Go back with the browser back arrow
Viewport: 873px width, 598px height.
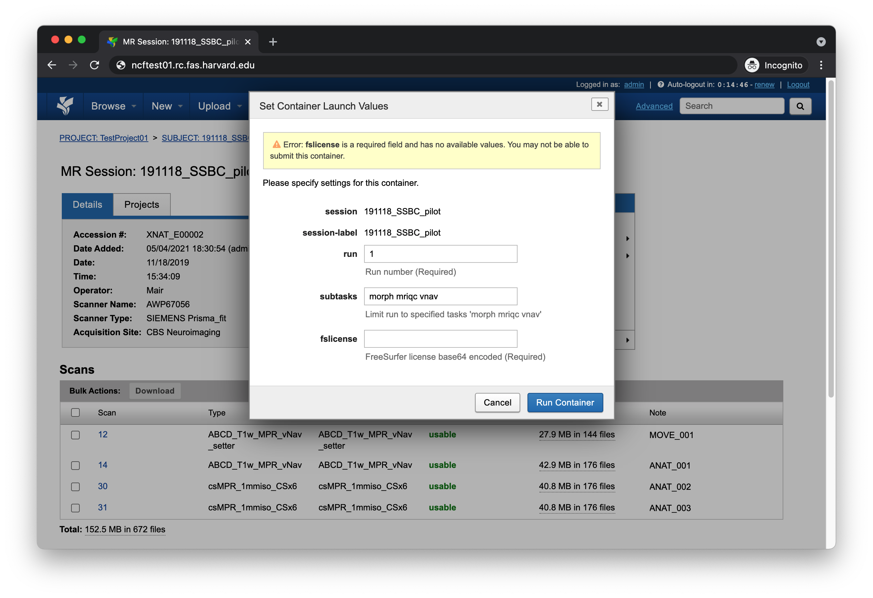pos(52,65)
